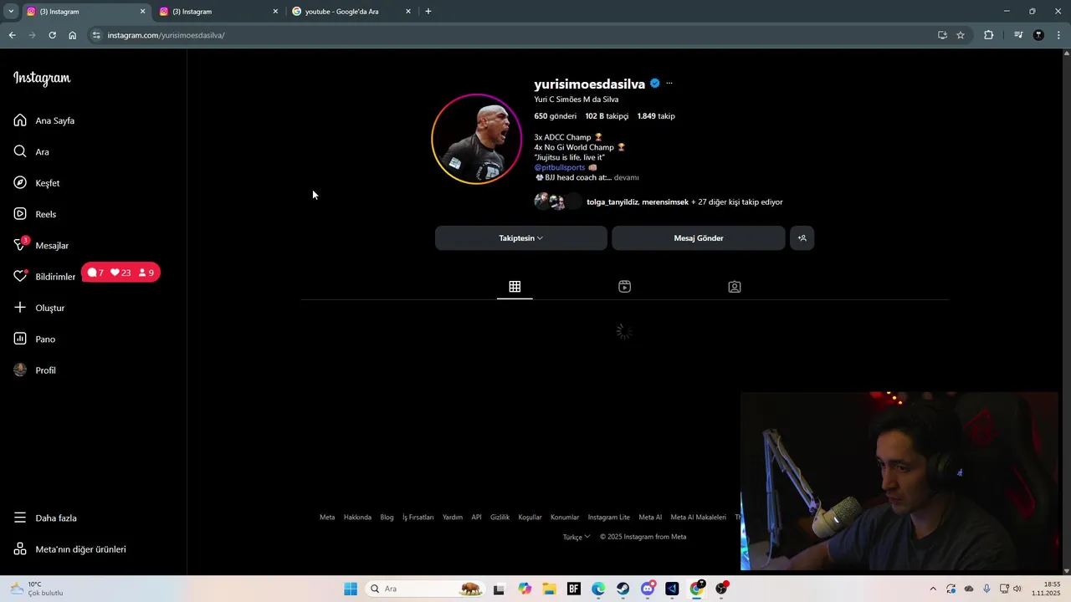Viewport: 1071px width, 602px height.
Task: Reload the Instagram page
Action: 52,35
